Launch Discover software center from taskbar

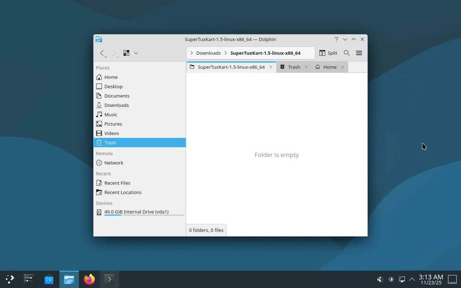click(x=49, y=279)
